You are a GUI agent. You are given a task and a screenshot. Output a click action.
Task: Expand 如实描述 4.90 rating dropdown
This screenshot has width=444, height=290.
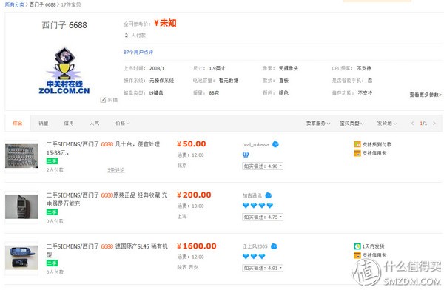coord(263,166)
